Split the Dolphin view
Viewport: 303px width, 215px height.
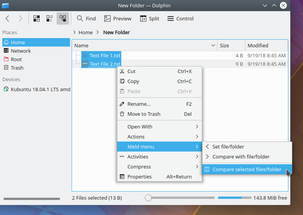coord(149,18)
